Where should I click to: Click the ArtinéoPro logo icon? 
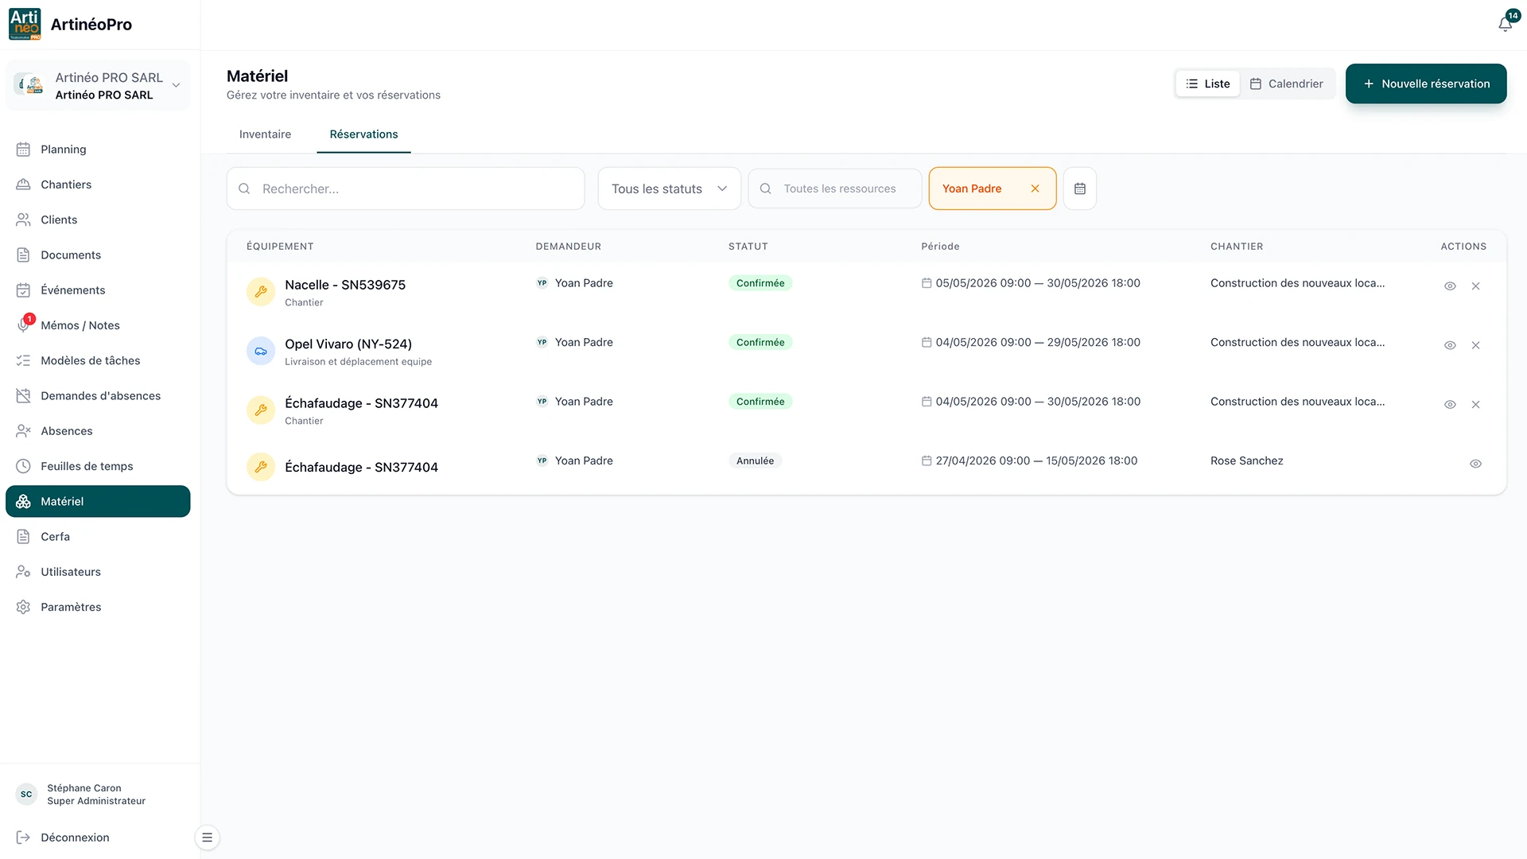pos(25,24)
